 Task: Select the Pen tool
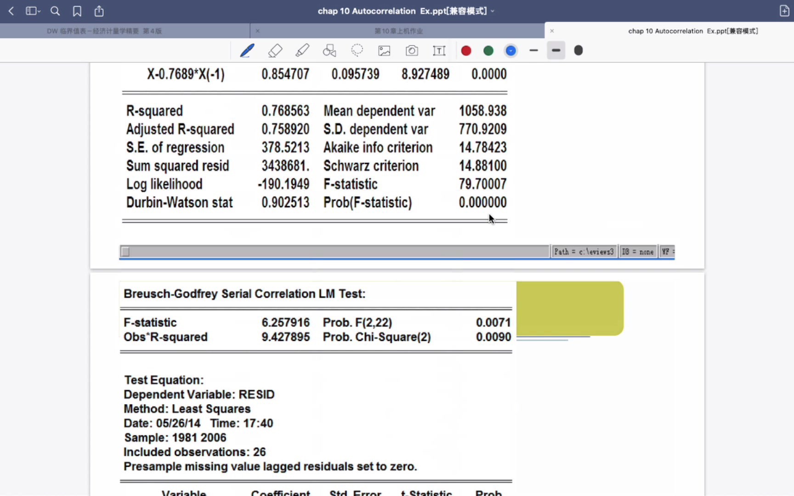[x=247, y=51]
